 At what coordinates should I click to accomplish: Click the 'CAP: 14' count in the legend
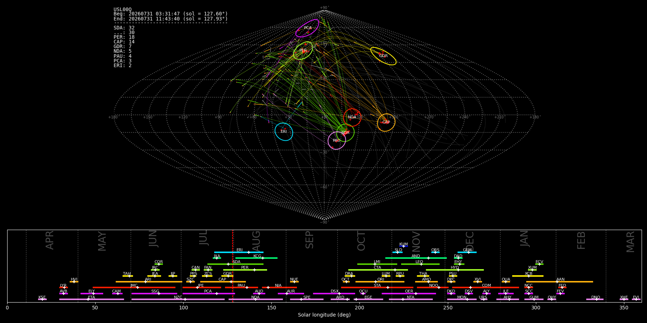pos(124,42)
